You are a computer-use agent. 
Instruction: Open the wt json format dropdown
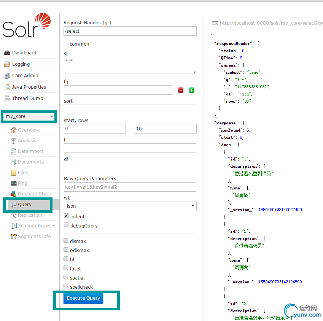130,206
